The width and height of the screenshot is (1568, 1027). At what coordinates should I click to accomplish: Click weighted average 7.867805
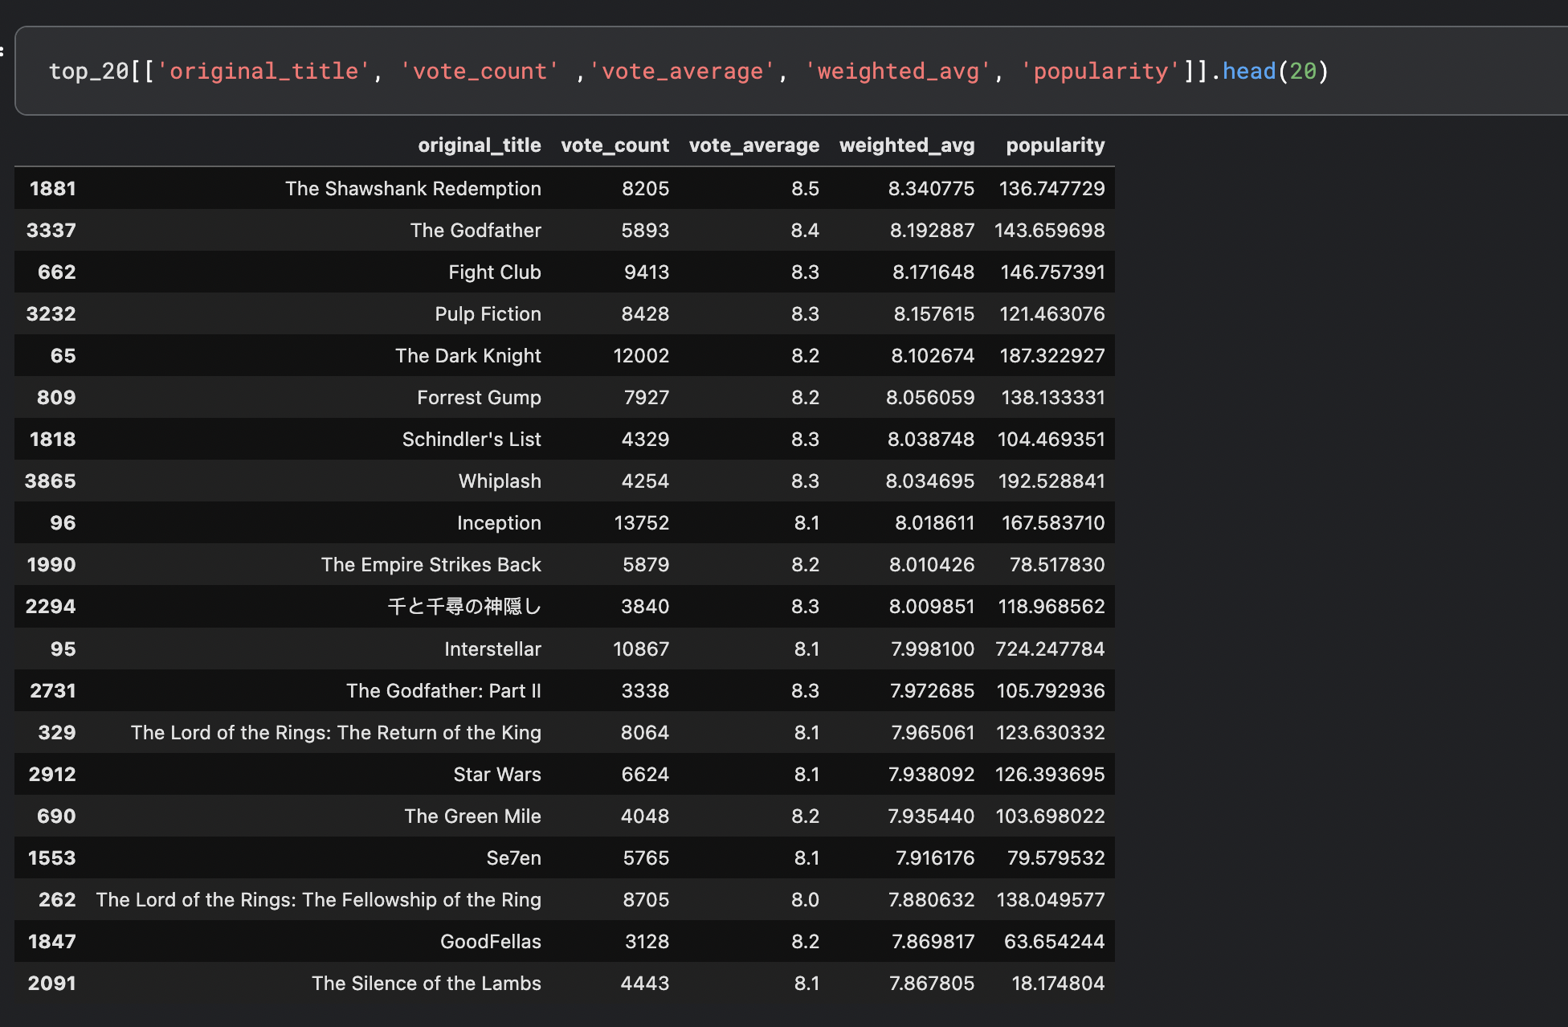[x=932, y=984]
